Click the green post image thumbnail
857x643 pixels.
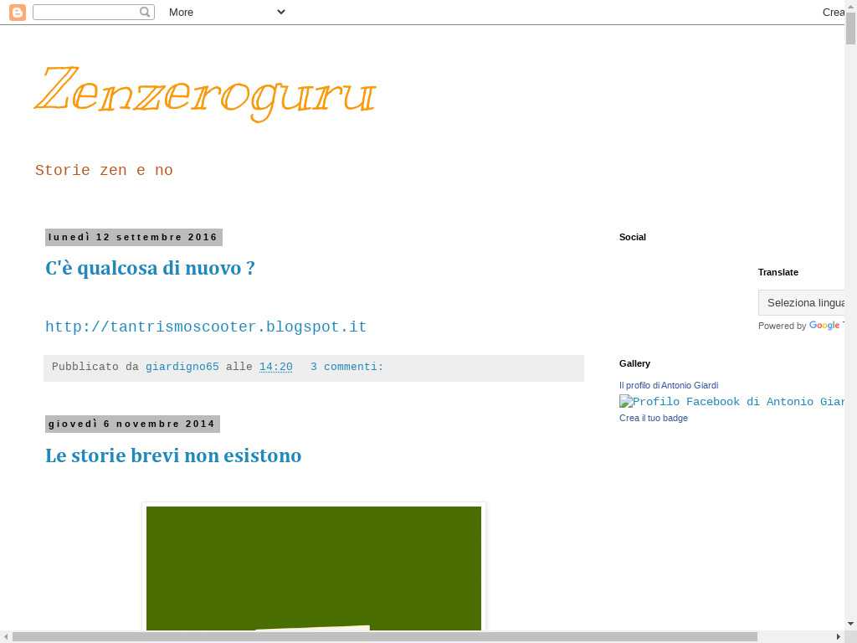click(x=314, y=568)
